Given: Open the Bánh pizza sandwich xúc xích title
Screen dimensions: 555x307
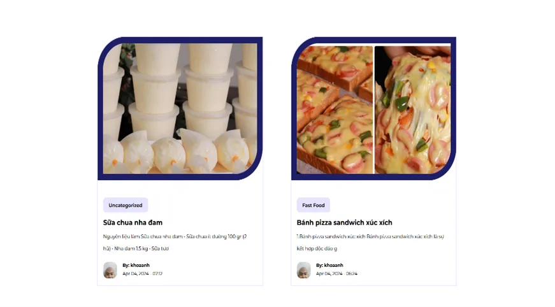Looking at the screenshot, I should [344, 222].
